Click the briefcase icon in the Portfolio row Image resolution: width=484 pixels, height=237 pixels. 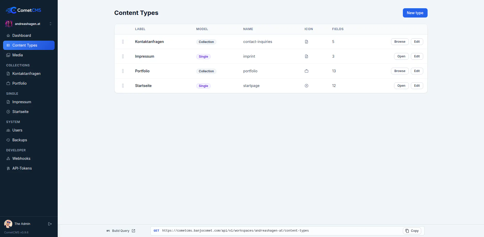(307, 71)
